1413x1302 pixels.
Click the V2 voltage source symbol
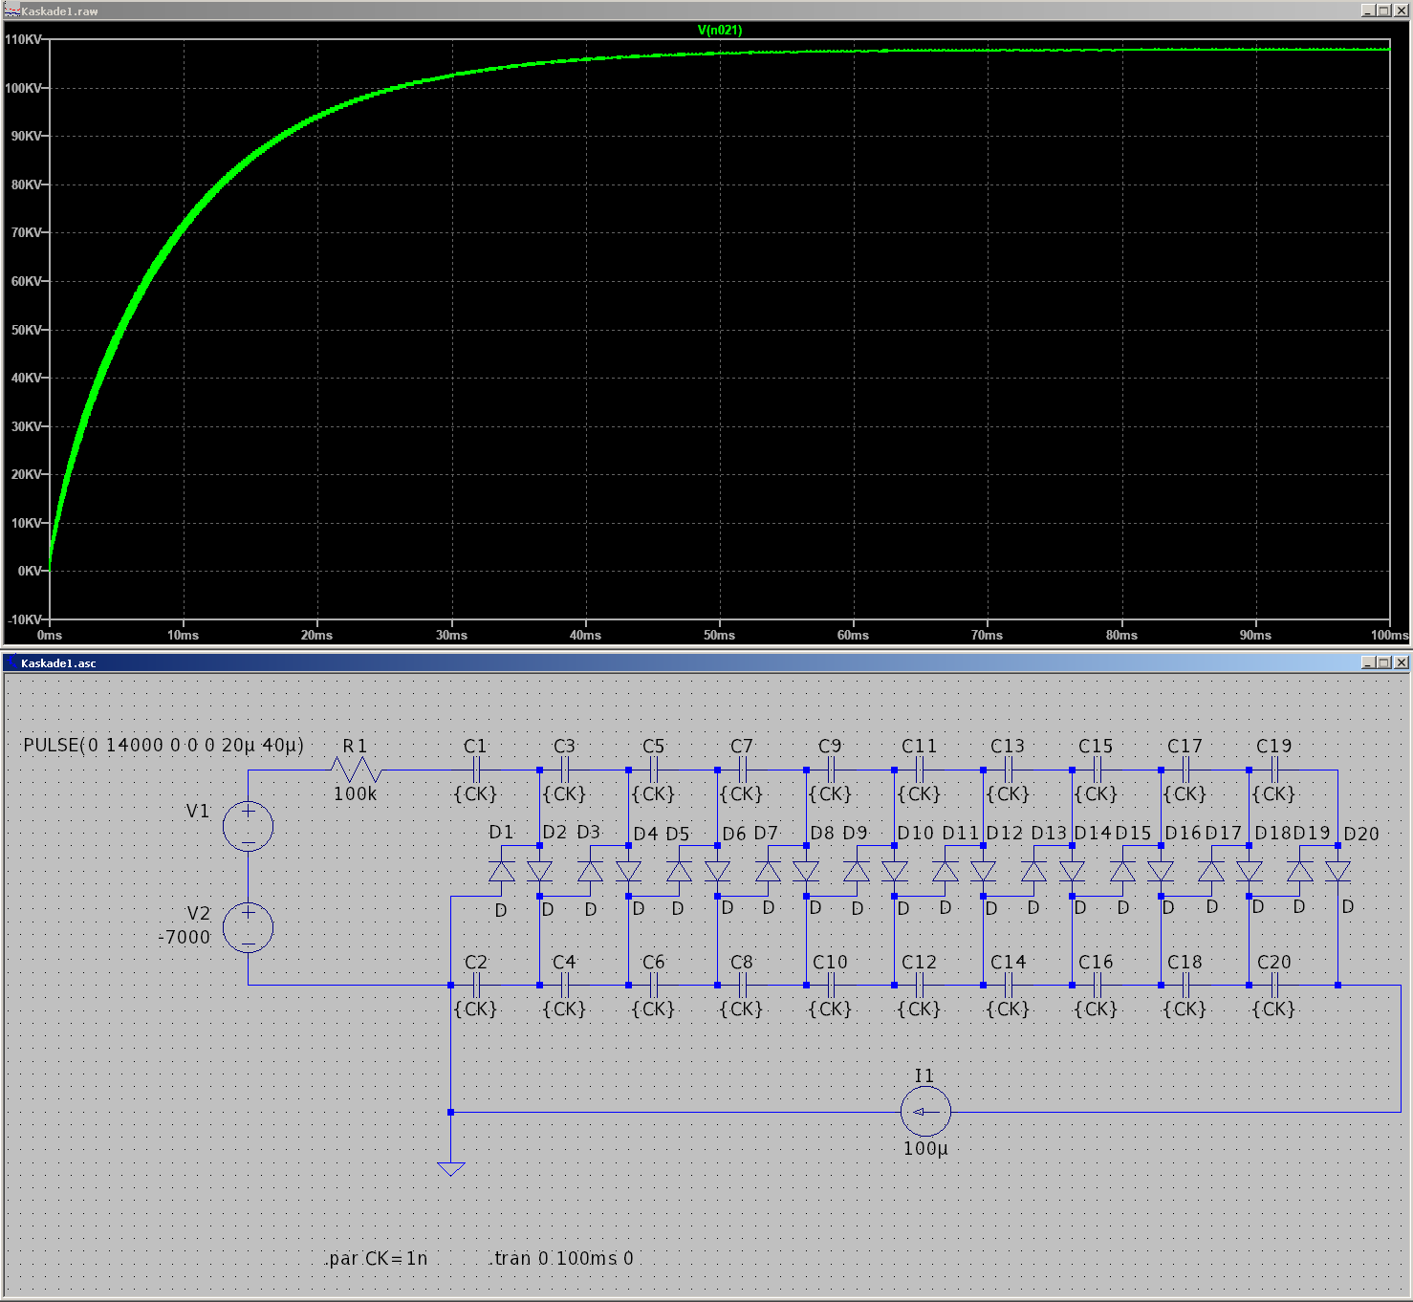pyautogui.click(x=248, y=927)
